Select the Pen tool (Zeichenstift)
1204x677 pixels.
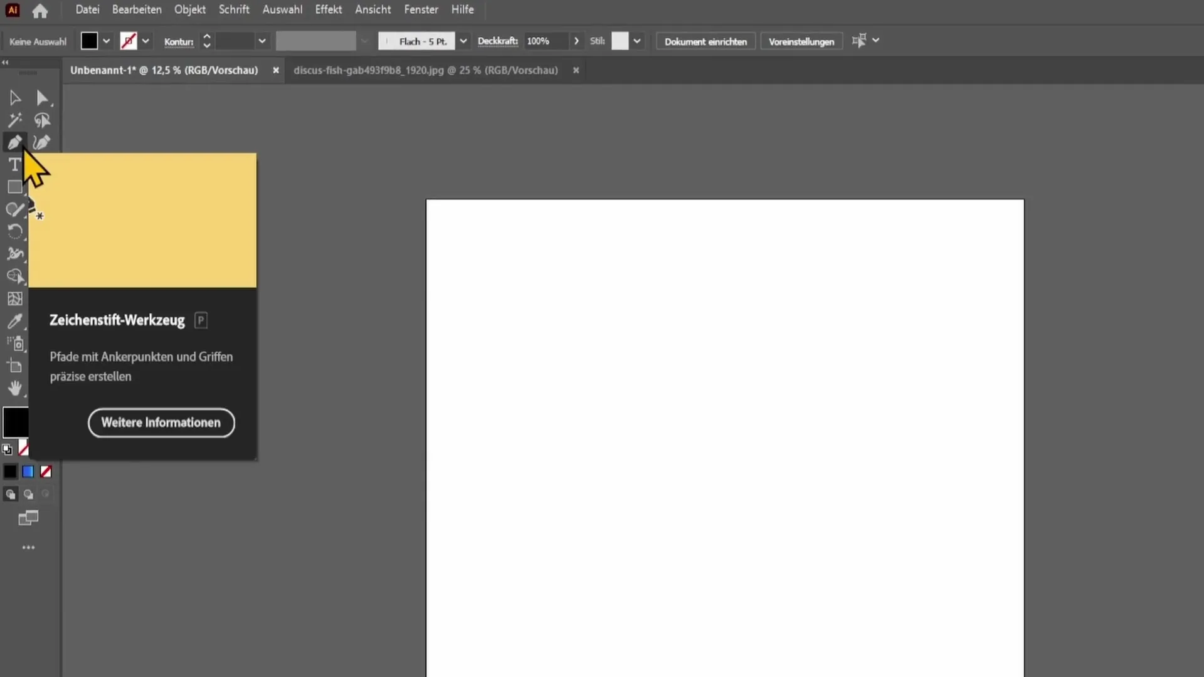[15, 142]
